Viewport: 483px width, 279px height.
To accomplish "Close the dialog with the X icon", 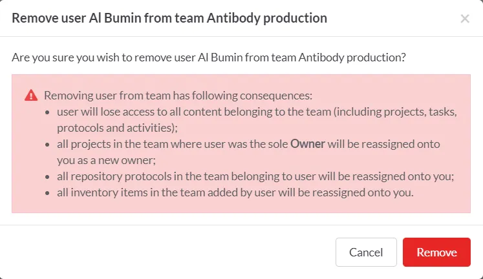I will click(x=464, y=19).
